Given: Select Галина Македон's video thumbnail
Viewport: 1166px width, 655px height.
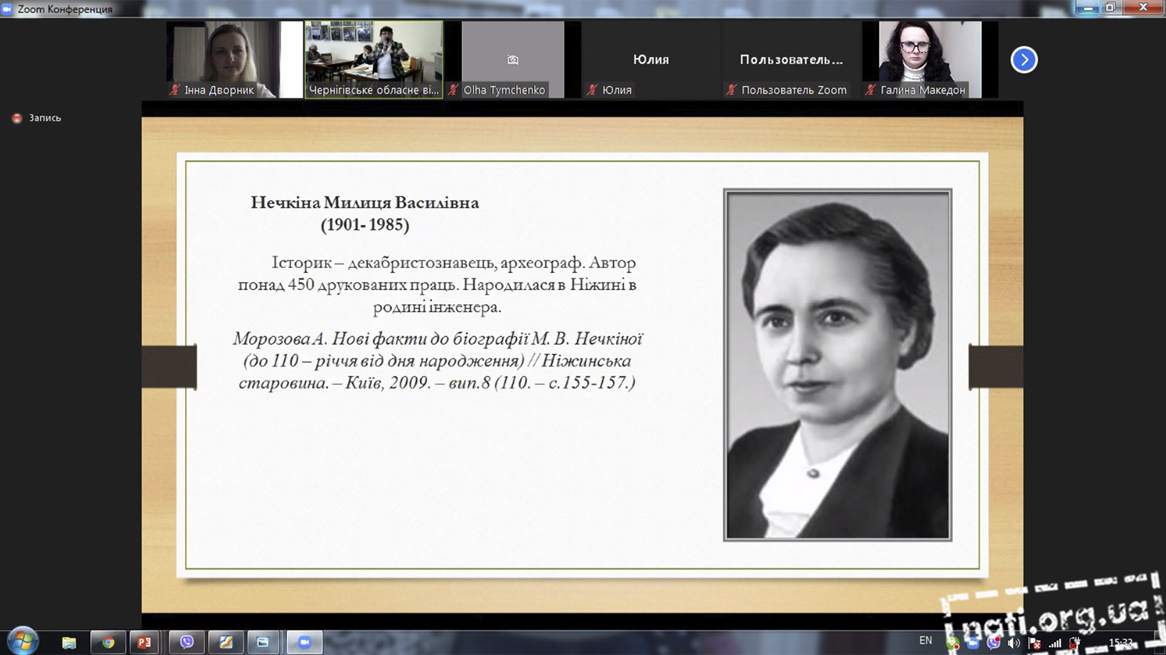Looking at the screenshot, I should [x=930, y=59].
